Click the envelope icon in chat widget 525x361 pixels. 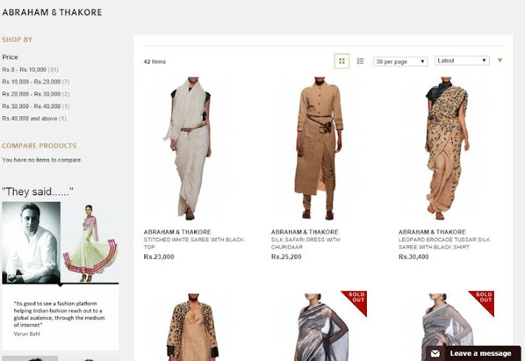coord(435,353)
